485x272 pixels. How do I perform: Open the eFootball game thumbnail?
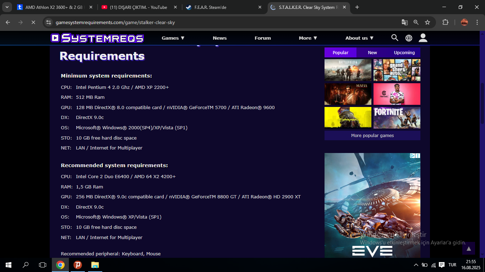point(397,94)
